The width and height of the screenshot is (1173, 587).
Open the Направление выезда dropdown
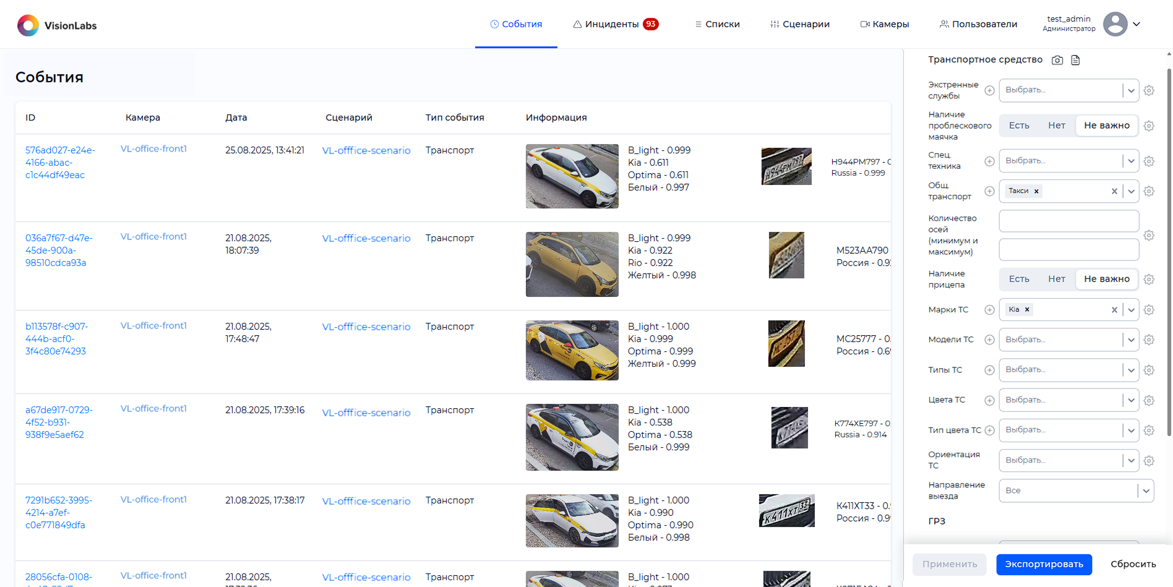[1076, 491]
